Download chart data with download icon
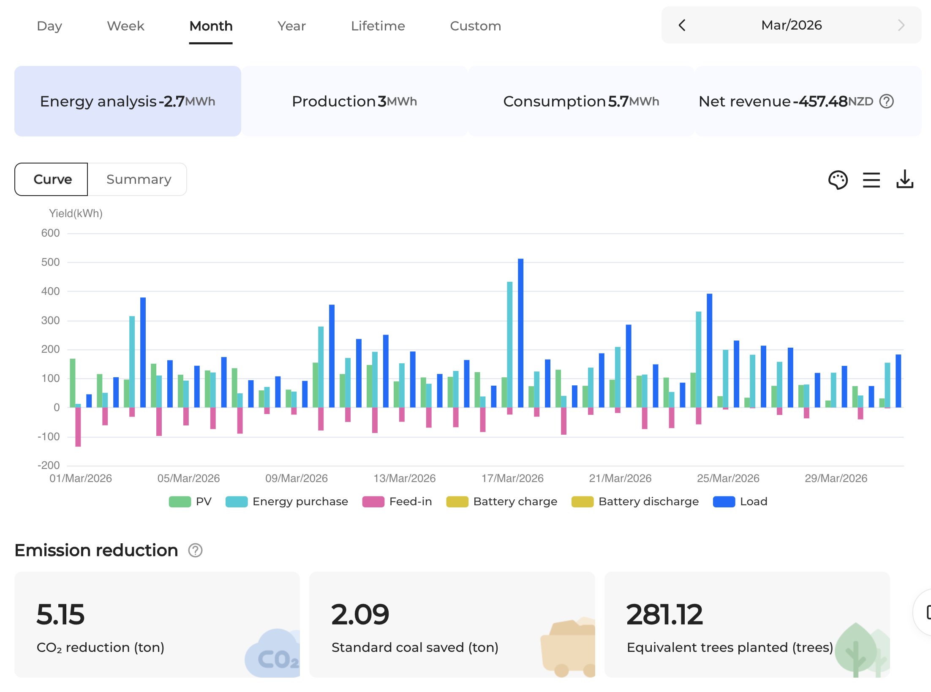The height and width of the screenshot is (692, 931). click(904, 180)
